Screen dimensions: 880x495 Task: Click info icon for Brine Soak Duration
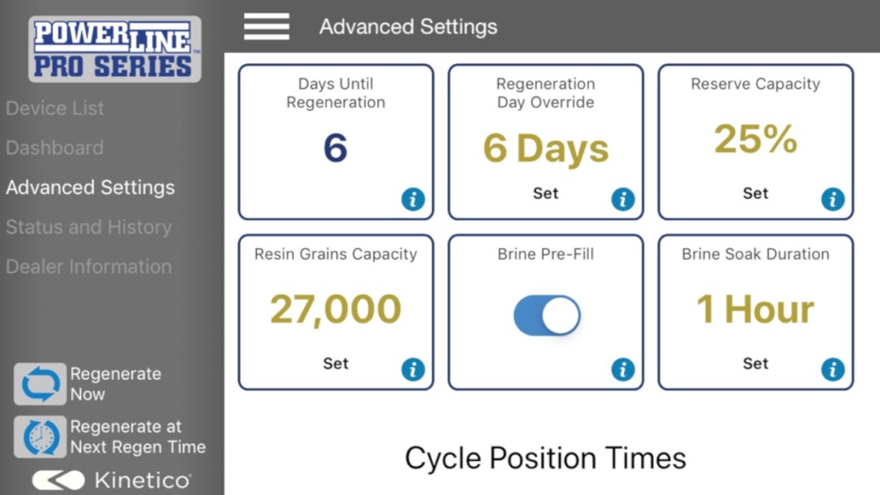coord(832,369)
